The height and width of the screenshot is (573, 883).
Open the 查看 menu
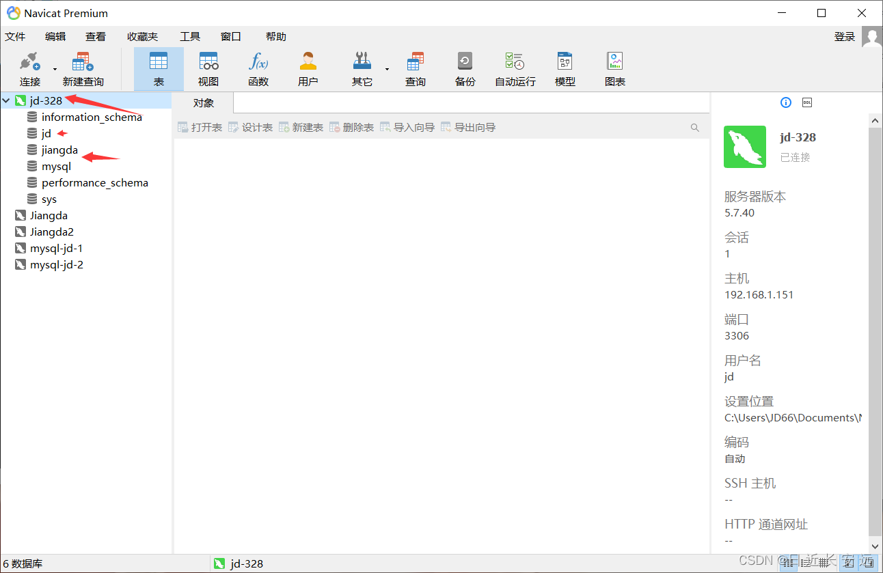96,37
